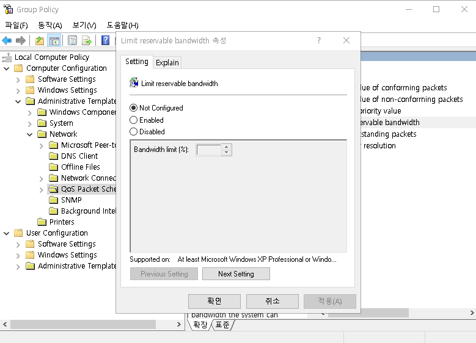Click the policy icon beside Limit reservable bandwidth
The width and height of the screenshot is (476, 343).
click(134, 82)
